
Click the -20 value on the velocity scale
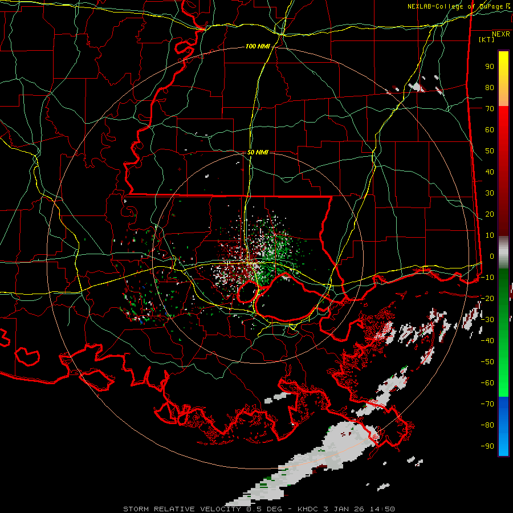(487, 298)
